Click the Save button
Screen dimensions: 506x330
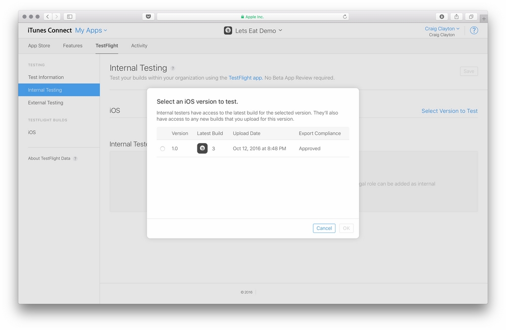point(469,71)
